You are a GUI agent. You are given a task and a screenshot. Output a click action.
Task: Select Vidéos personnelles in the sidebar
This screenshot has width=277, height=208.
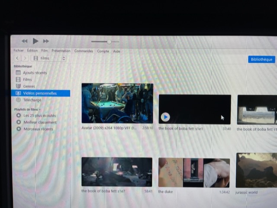[41, 93]
